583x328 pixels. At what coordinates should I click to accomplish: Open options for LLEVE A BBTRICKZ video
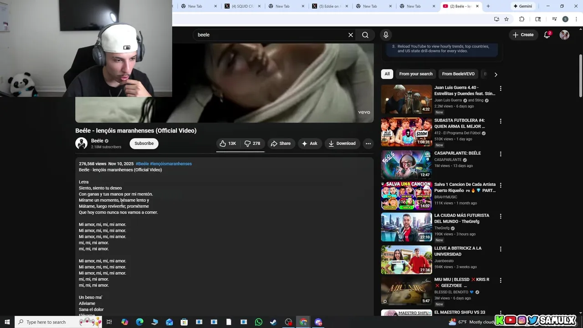(501, 249)
